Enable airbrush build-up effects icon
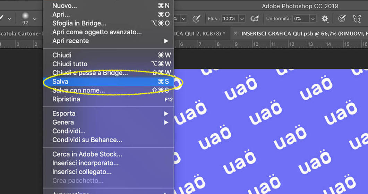368x194 pixels. [255, 18]
